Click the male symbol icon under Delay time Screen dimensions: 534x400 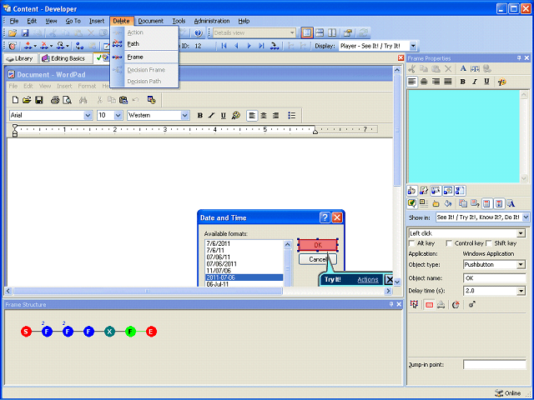471,304
